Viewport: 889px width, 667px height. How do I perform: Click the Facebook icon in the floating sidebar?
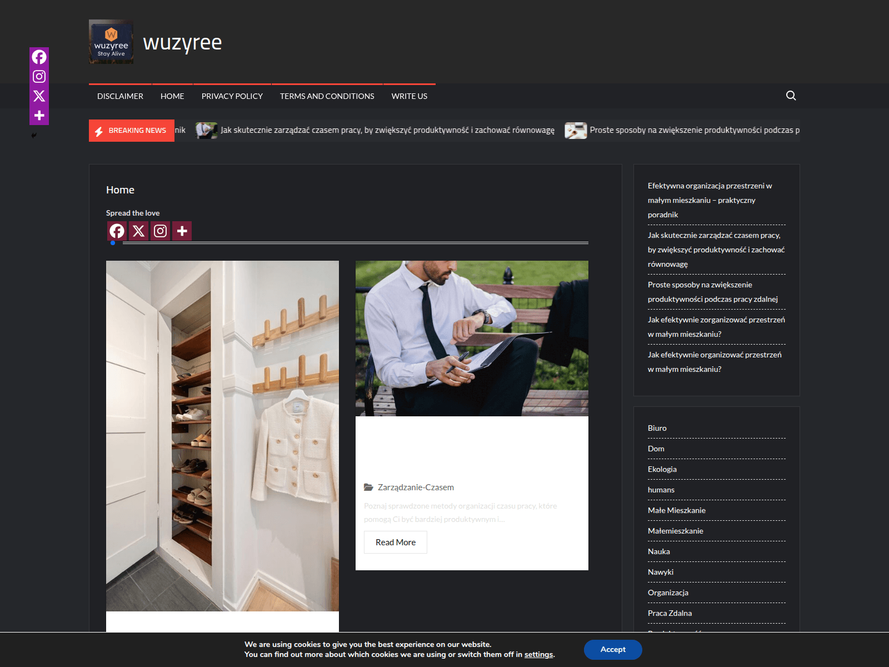(39, 57)
